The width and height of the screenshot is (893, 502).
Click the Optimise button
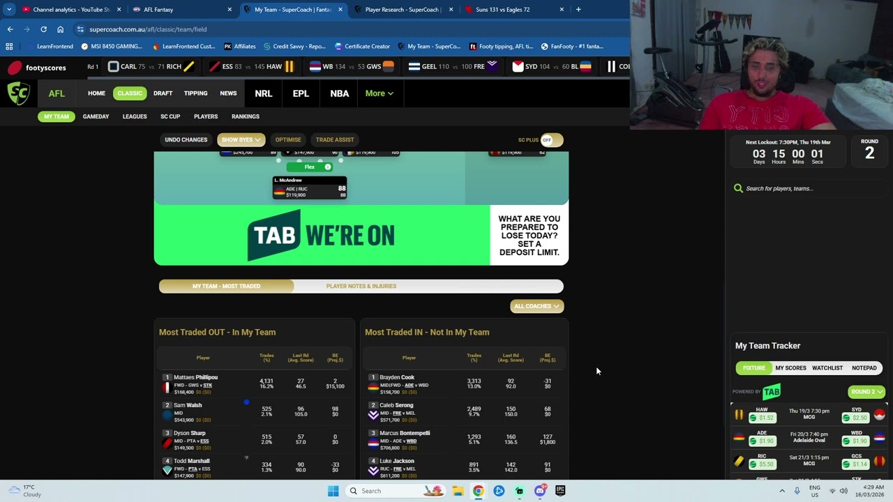(288, 140)
